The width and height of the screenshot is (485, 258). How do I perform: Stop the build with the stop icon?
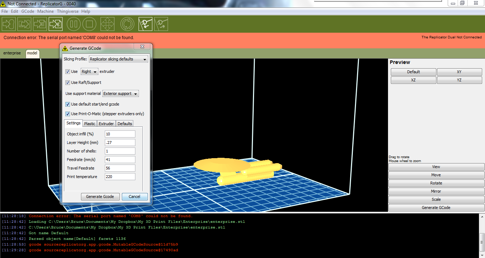pos(89,24)
